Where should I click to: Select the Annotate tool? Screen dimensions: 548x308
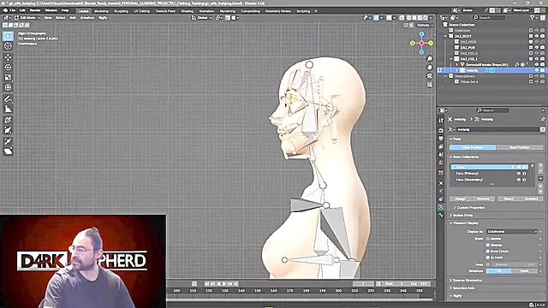click(8, 99)
